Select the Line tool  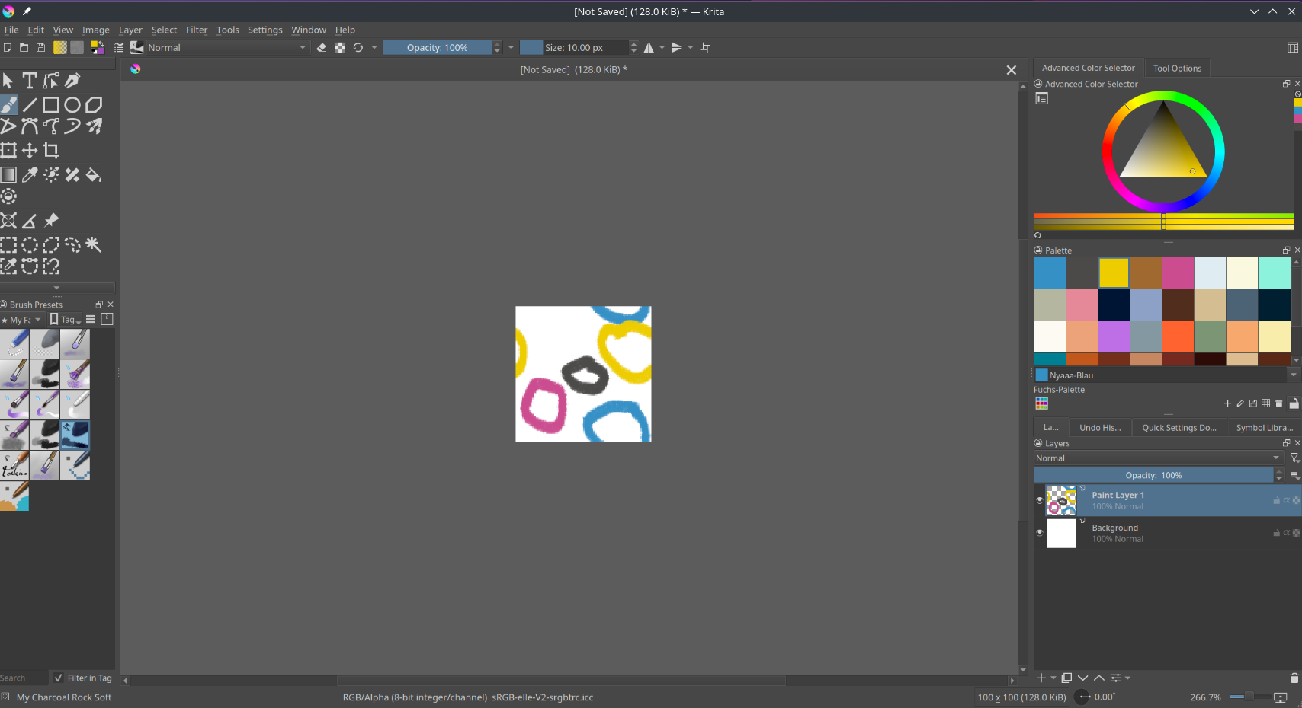(x=30, y=105)
